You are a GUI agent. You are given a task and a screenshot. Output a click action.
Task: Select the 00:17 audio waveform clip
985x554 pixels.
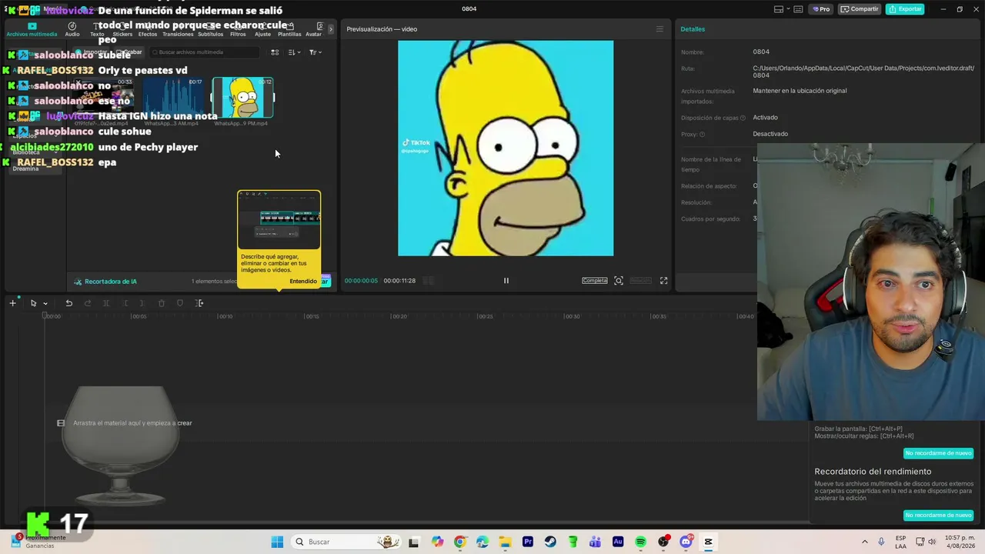click(x=174, y=98)
